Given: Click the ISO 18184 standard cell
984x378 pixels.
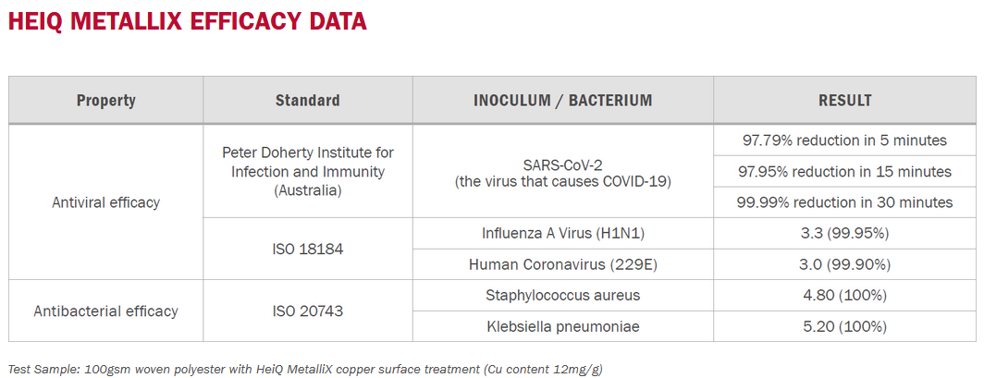Looking at the screenshot, I should pos(307,249).
